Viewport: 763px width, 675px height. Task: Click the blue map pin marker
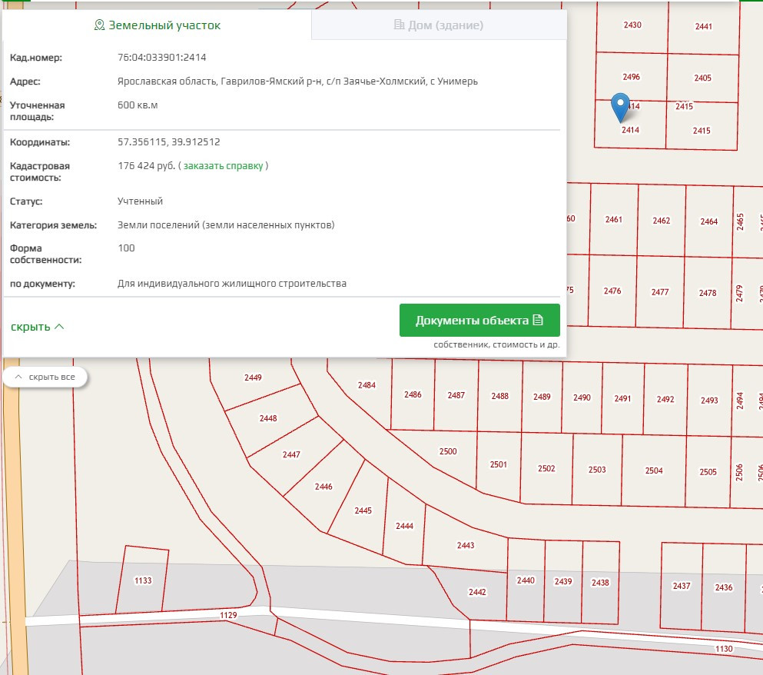coord(619,107)
